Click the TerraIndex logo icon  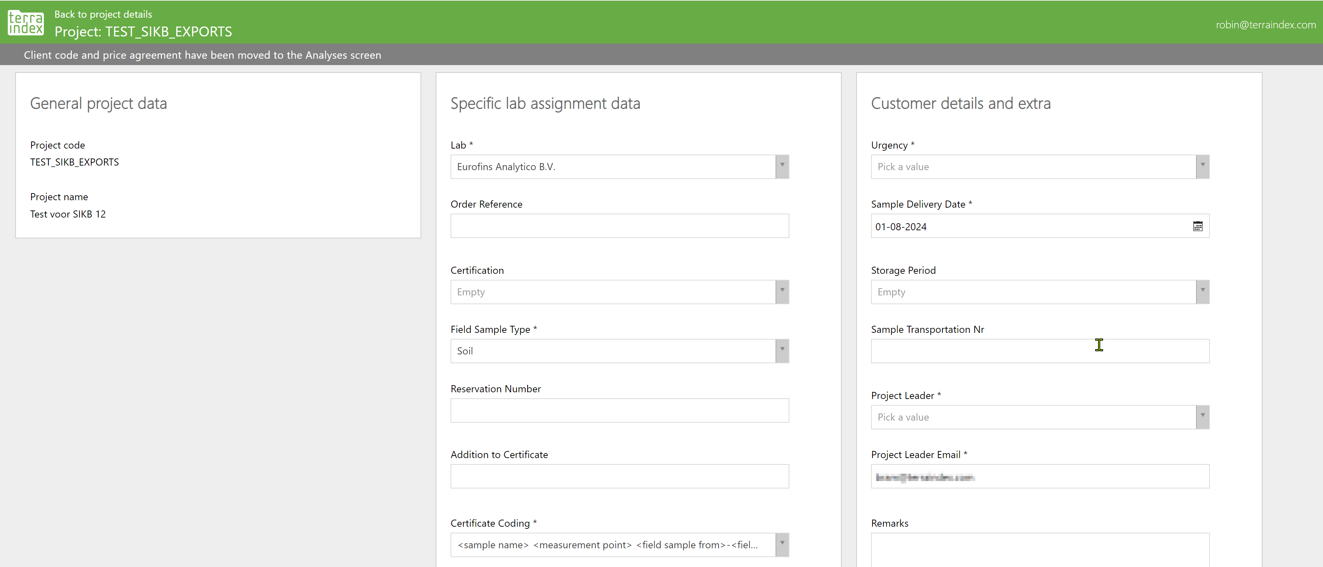tap(26, 23)
